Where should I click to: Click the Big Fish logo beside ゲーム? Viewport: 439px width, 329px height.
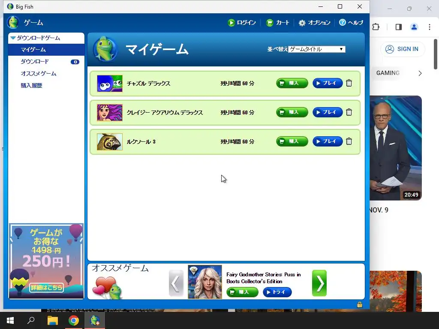click(13, 22)
